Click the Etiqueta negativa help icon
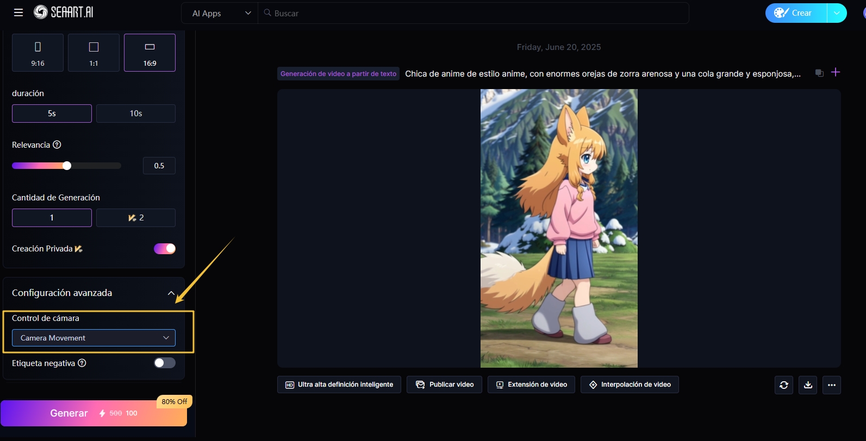The image size is (866, 441). coord(82,363)
